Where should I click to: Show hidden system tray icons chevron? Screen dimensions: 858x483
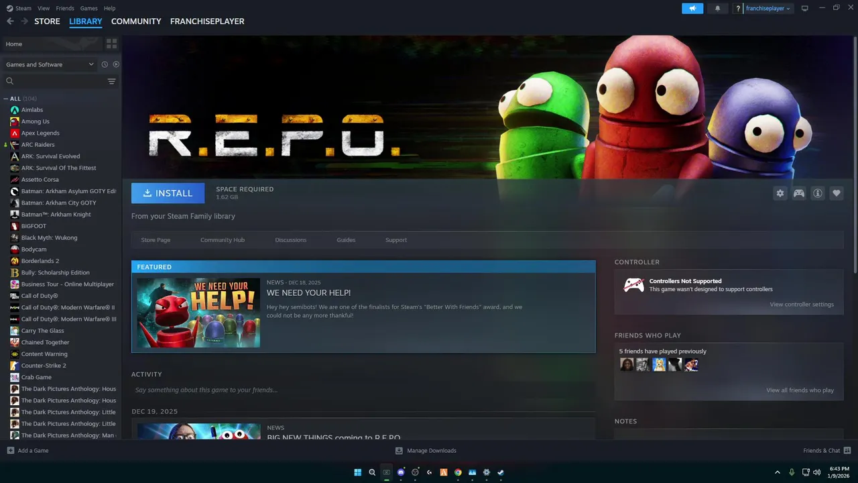778,472
